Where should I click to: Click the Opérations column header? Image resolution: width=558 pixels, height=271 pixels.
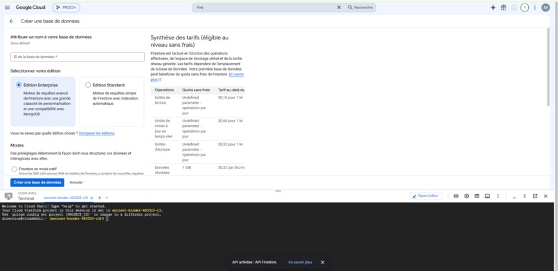tap(164, 90)
